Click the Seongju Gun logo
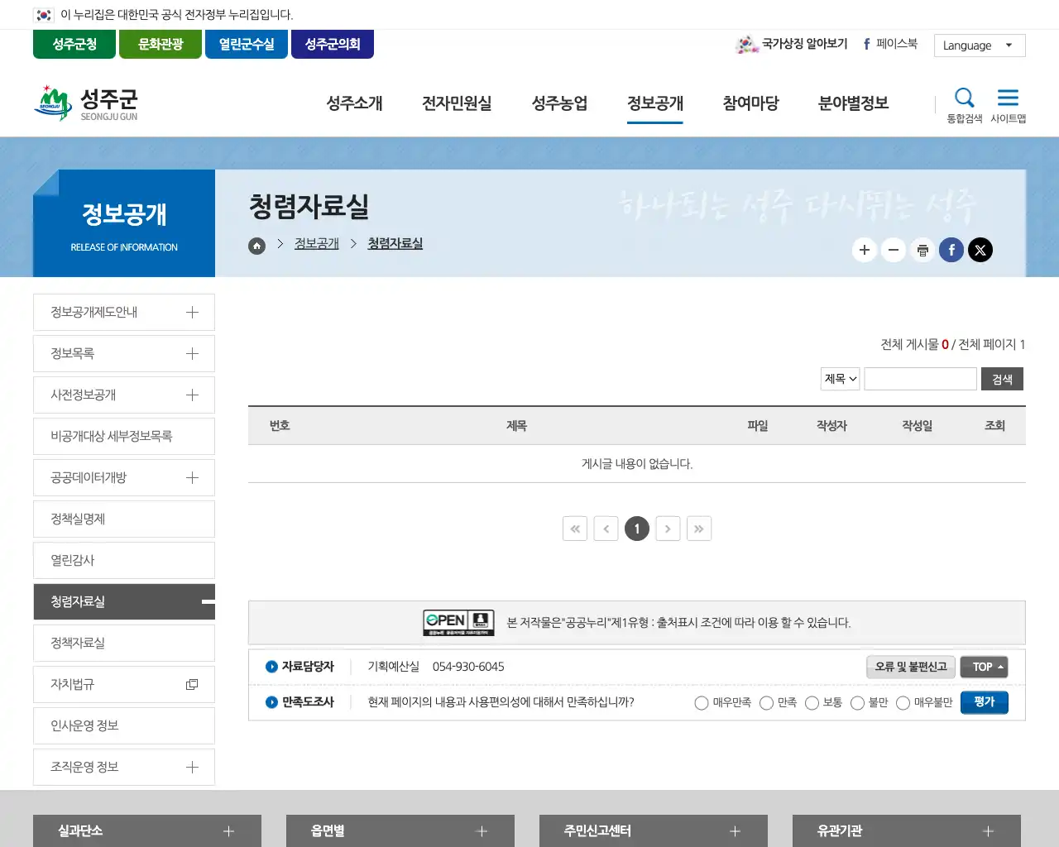The width and height of the screenshot is (1059, 847). click(x=86, y=103)
